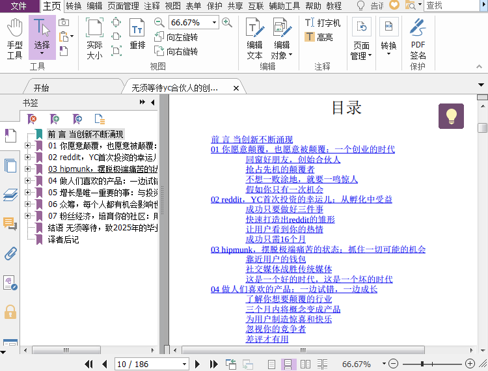Rotate view left (向左旋转)
The height and width of the screenshot is (371, 488).
(176, 37)
